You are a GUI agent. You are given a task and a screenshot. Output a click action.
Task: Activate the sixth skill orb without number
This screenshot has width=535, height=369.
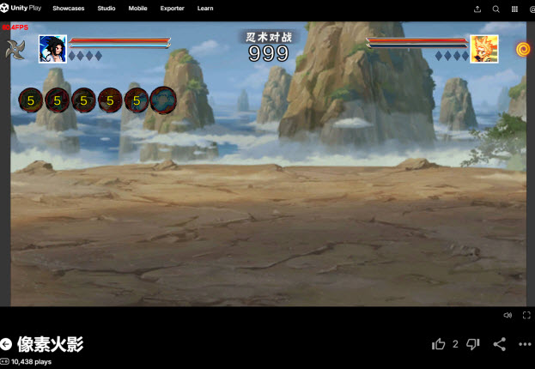(163, 100)
